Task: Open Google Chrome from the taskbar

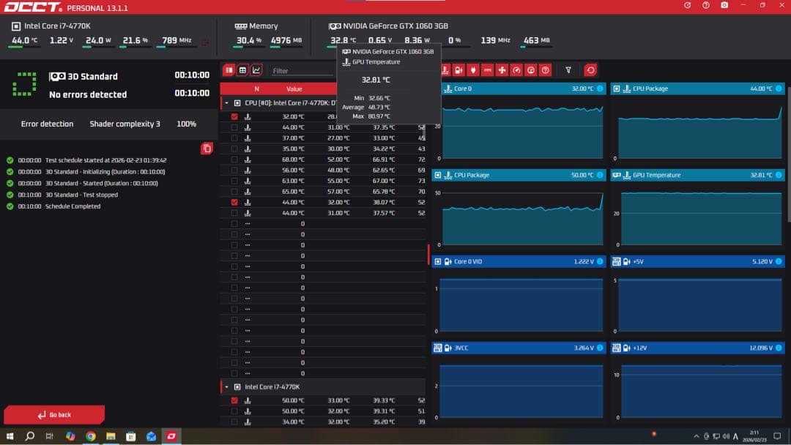Action: 90,436
